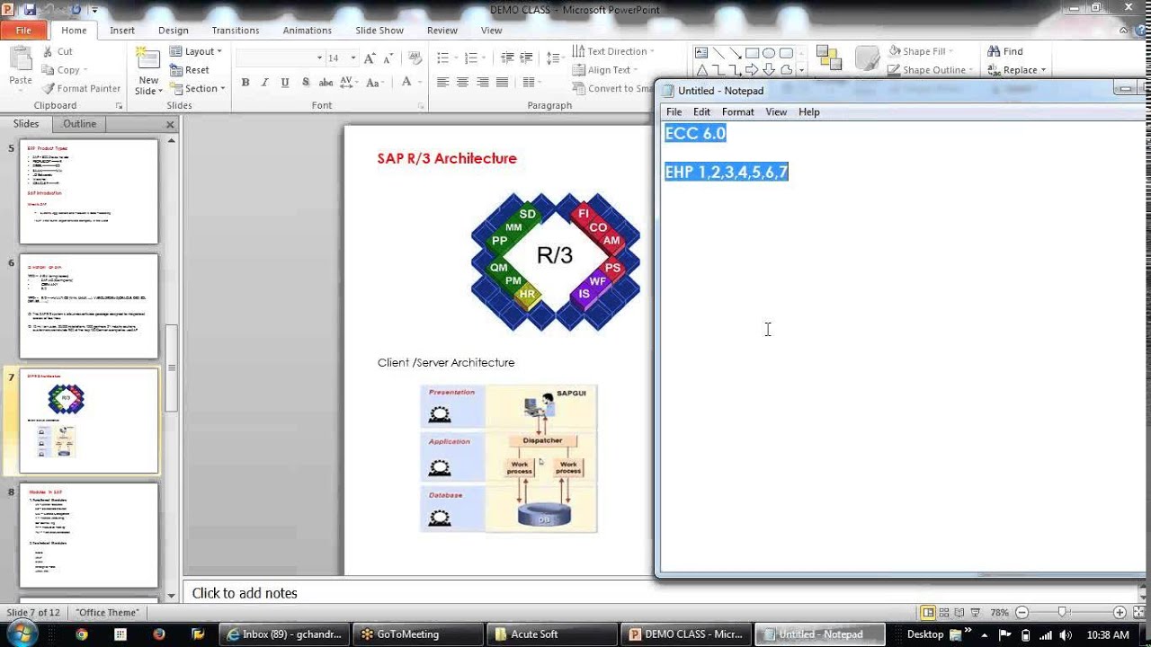Image resolution: width=1151 pixels, height=647 pixels.
Task: Select slide 6 thumbnail
Action: (x=89, y=306)
